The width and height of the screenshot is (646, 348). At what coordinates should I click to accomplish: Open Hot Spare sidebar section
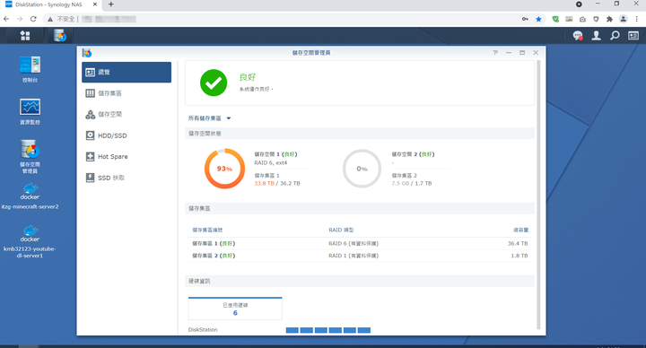[x=127, y=156]
